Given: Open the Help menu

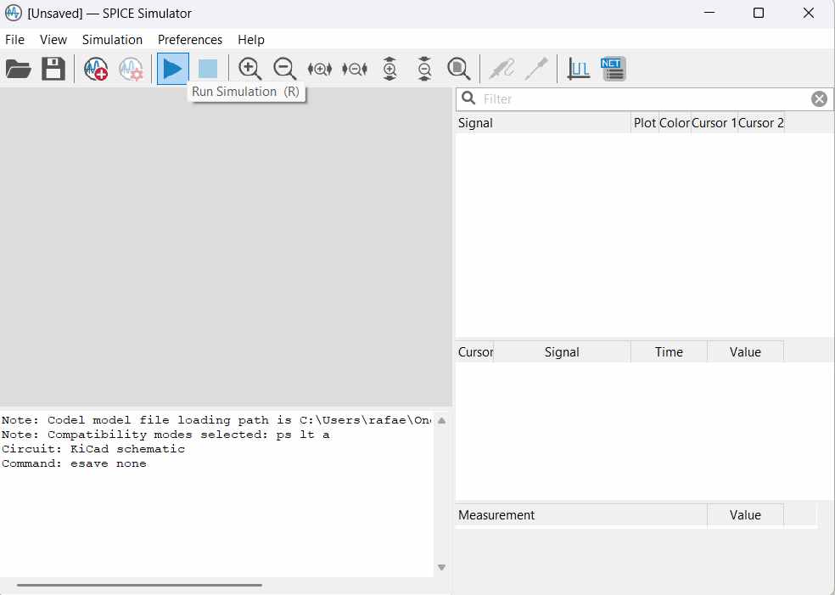Looking at the screenshot, I should tap(251, 40).
